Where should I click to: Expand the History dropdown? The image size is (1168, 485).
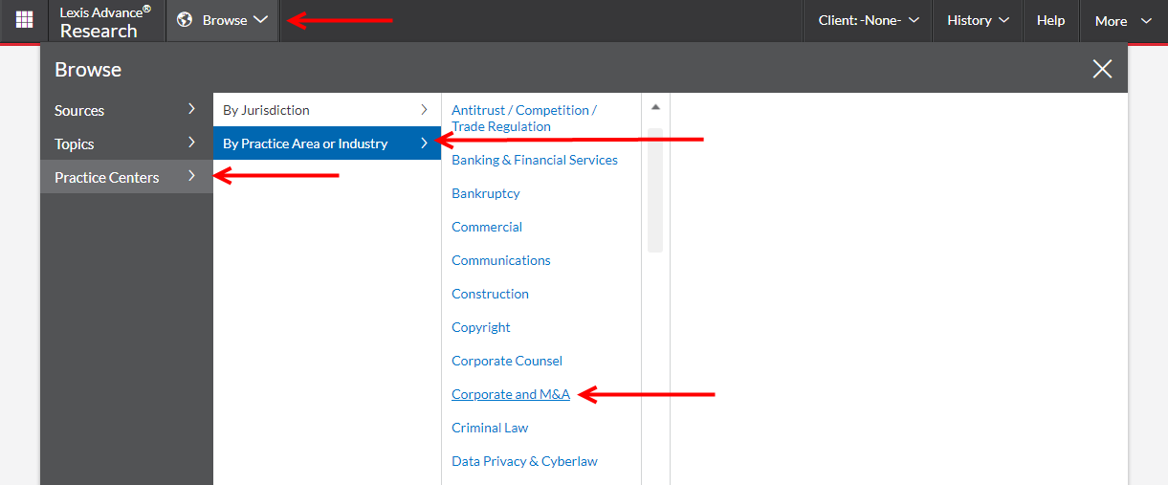(x=978, y=20)
